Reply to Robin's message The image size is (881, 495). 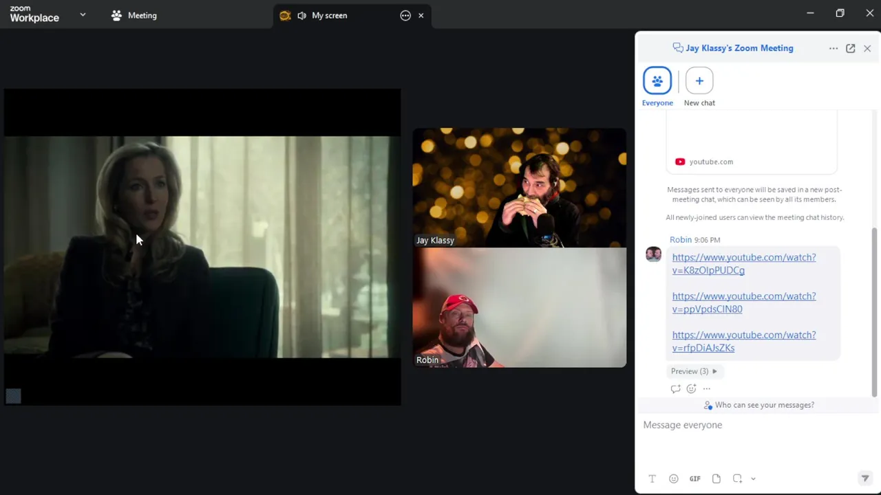coord(675,388)
